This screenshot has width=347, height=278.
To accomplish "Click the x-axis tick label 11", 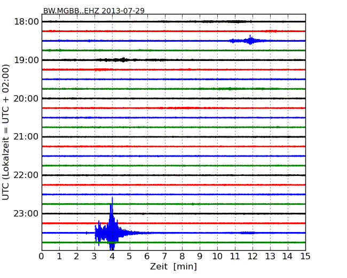I will [x=235, y=256].
